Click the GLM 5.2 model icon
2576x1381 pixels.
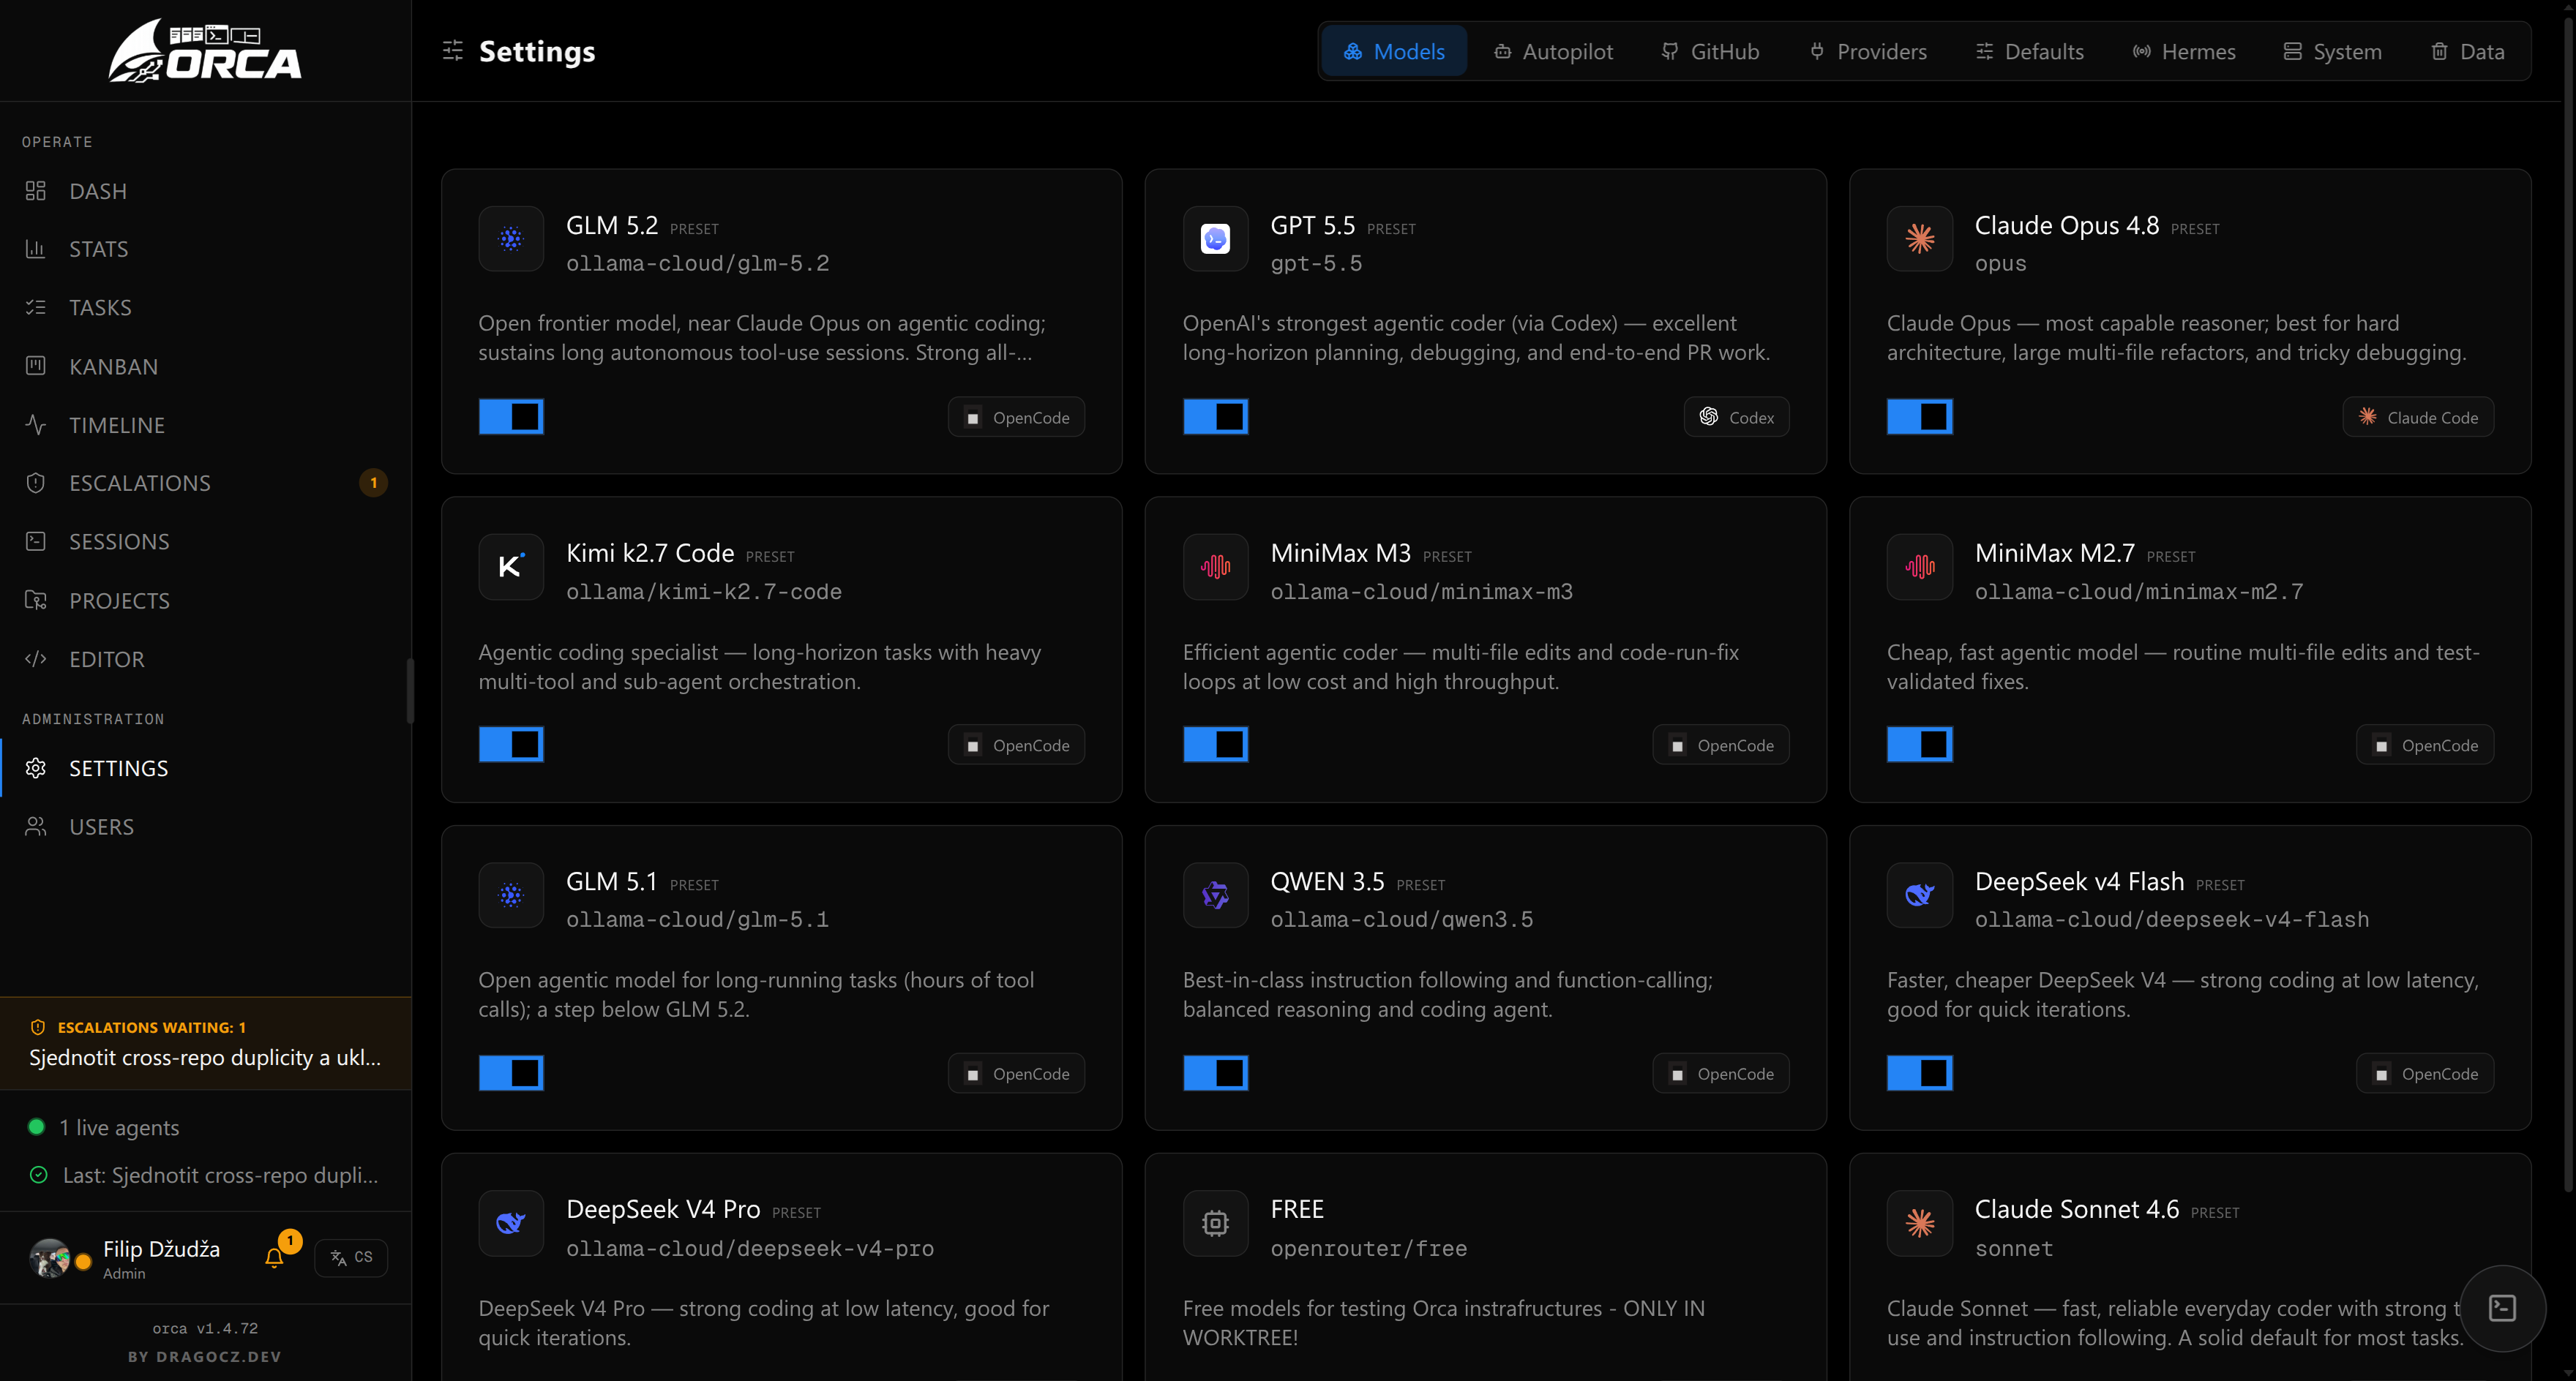(511, 238)
